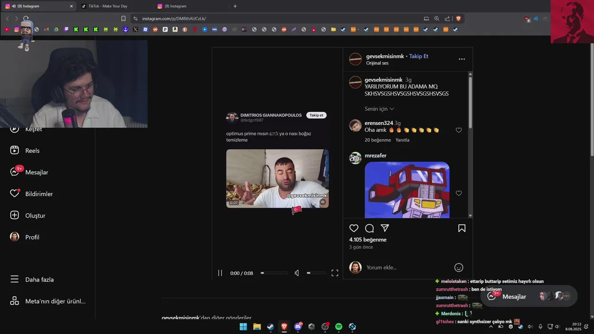Mute the video with speaker icon
Image resolution: width=594 pixels, height=334 pixels.
[297, 273]
